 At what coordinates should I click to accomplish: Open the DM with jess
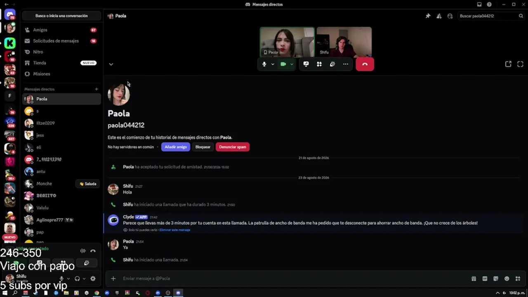[x=61, y=135]
